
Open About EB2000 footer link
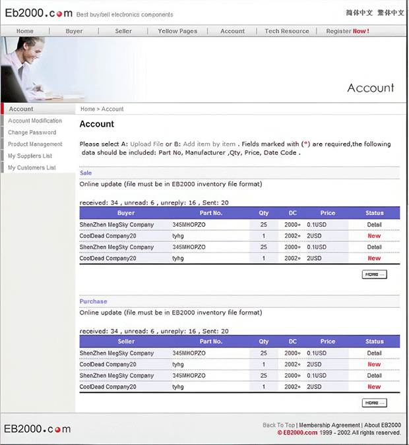pyautogui.click(x=383, y=425)
